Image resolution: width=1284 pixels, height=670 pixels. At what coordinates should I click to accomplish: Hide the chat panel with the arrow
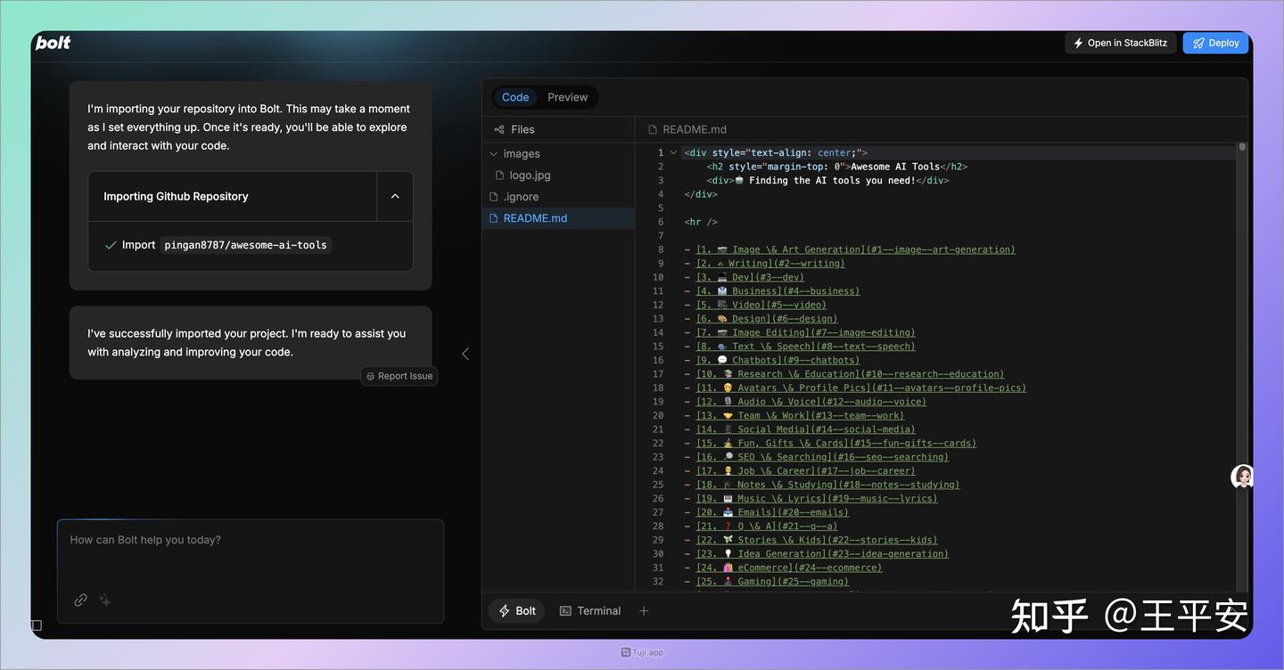(465, 354)
